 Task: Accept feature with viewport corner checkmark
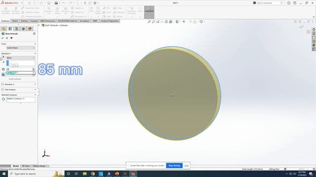[x=301, y=27]
